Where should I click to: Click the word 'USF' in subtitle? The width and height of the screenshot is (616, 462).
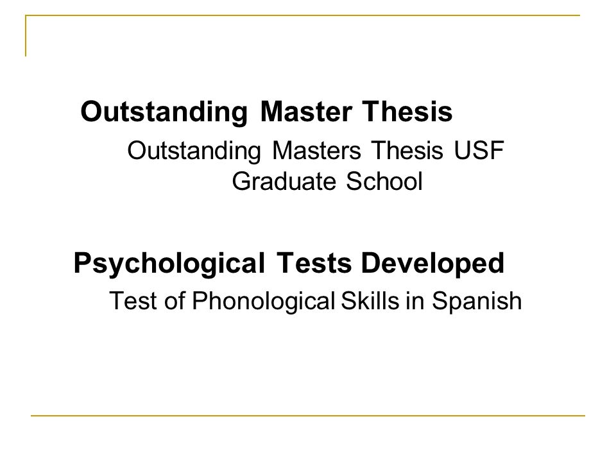pyautogui.click(x=479, y=150)
